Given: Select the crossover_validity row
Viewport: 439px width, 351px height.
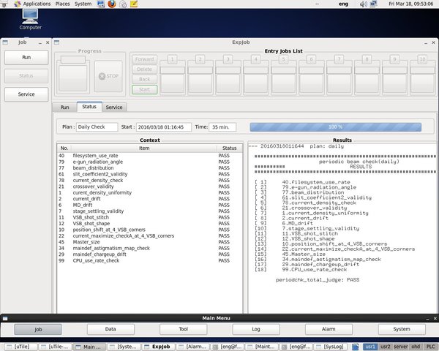Looking at the screenshot, I should [150, 186].
